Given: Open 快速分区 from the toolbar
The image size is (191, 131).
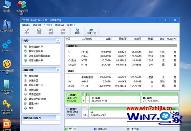Looking at the screenshot, I should tap(91, 32).
